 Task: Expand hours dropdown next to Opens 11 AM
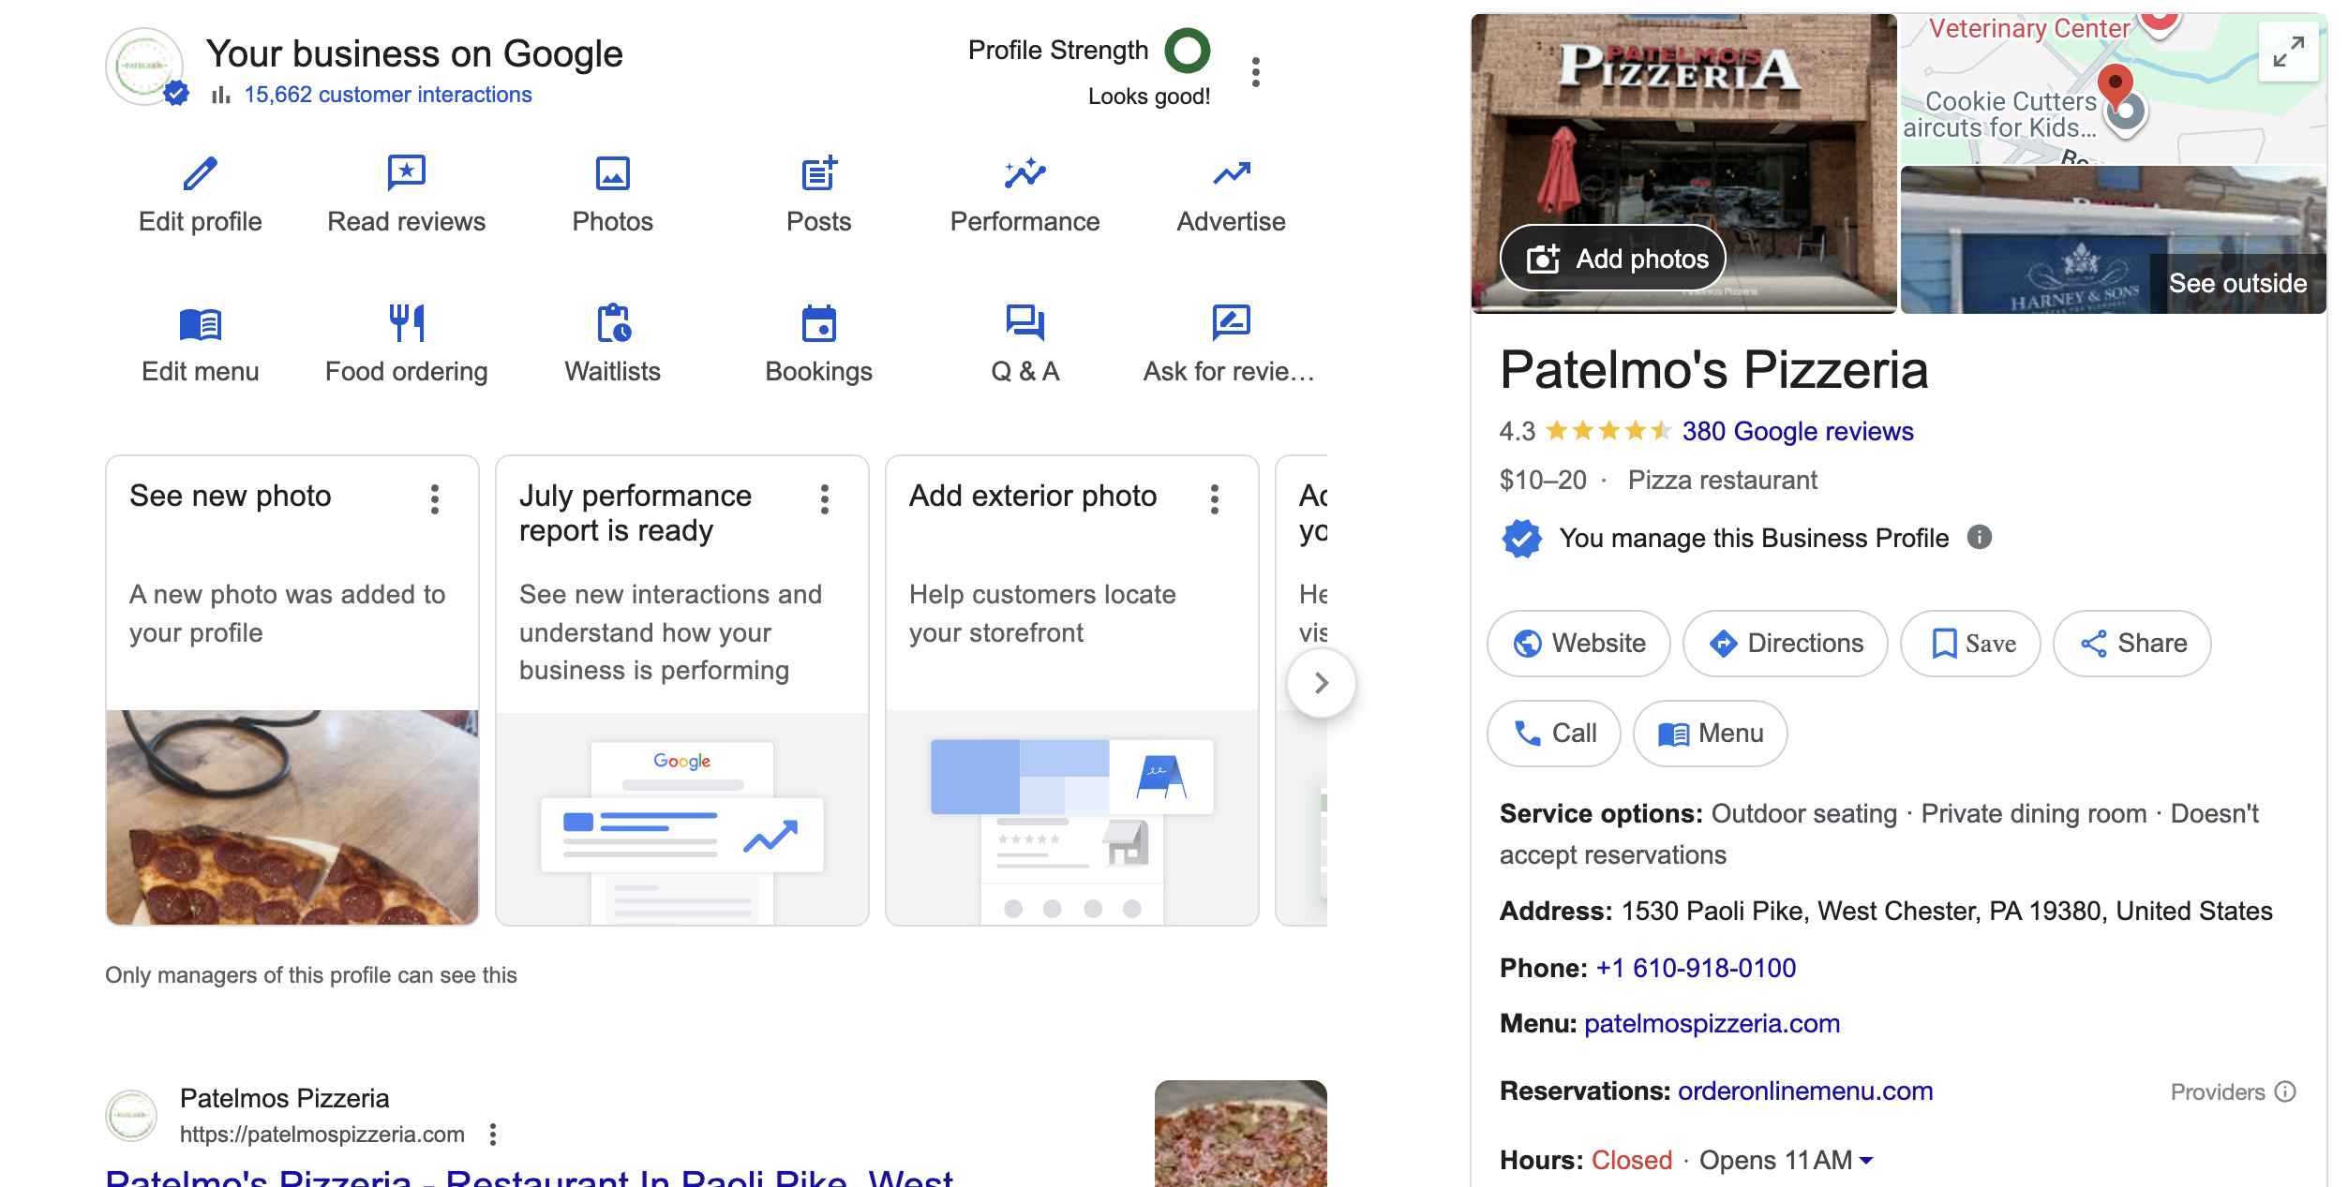pyautogui.click(x=1866, y=1161)
